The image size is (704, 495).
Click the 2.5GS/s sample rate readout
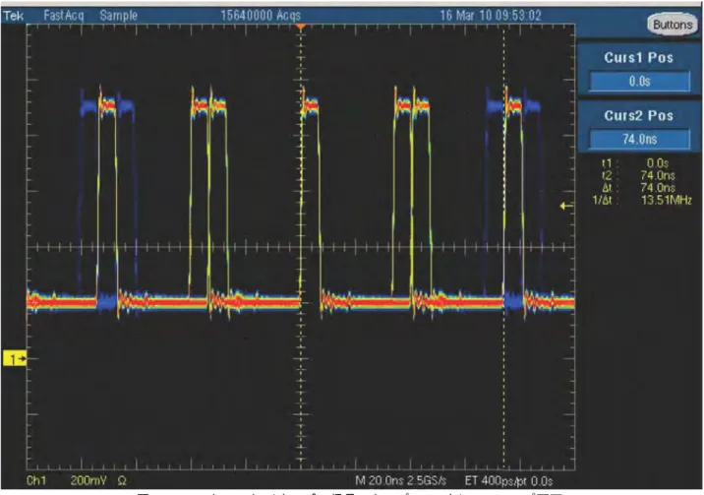(x=427, y=481)
